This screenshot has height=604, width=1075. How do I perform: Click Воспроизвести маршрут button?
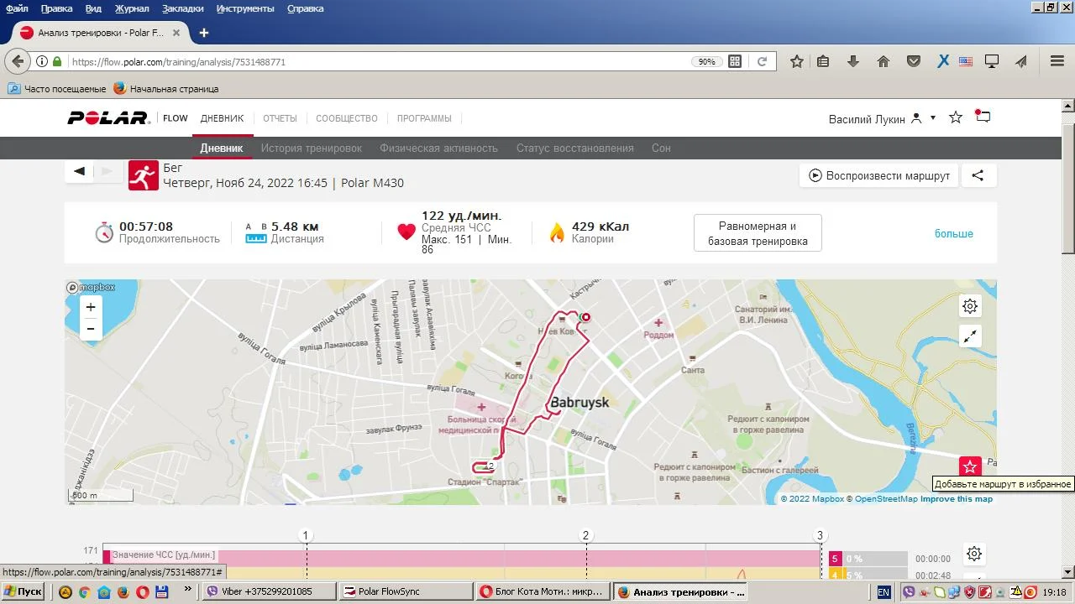coord(879,175)
